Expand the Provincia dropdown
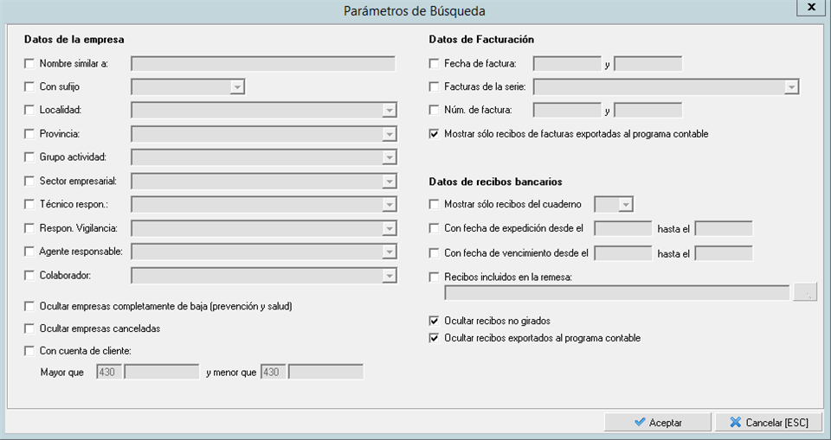Screen dimensions: 831x440 tap(390, 134)
